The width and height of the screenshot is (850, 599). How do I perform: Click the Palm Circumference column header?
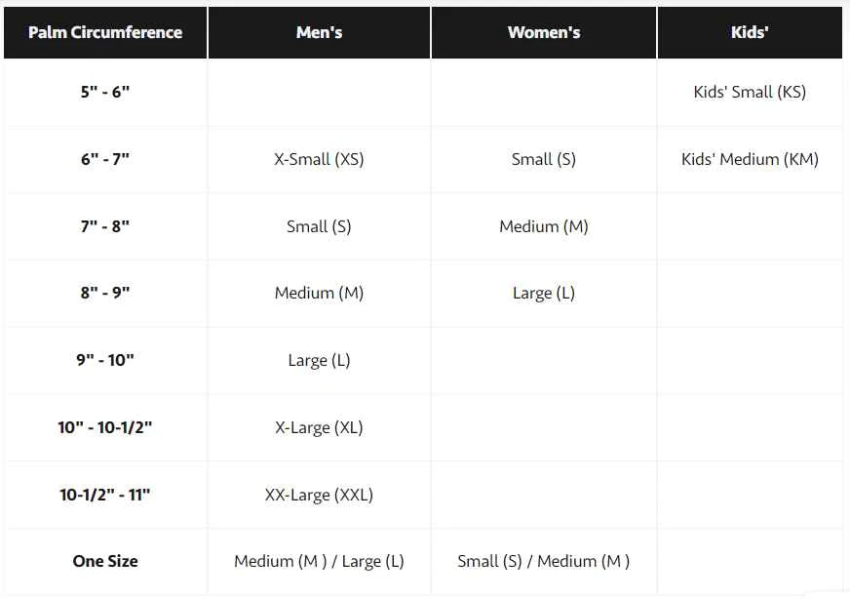click(x=105, y=32)
